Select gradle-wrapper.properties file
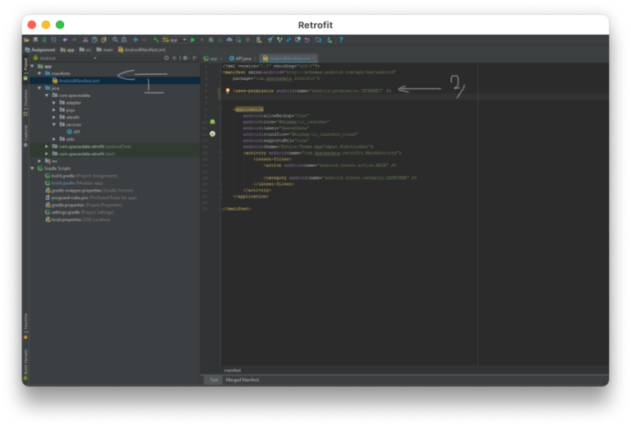The height and width of the screenshot is (426, 631). (x=90, y=191)
